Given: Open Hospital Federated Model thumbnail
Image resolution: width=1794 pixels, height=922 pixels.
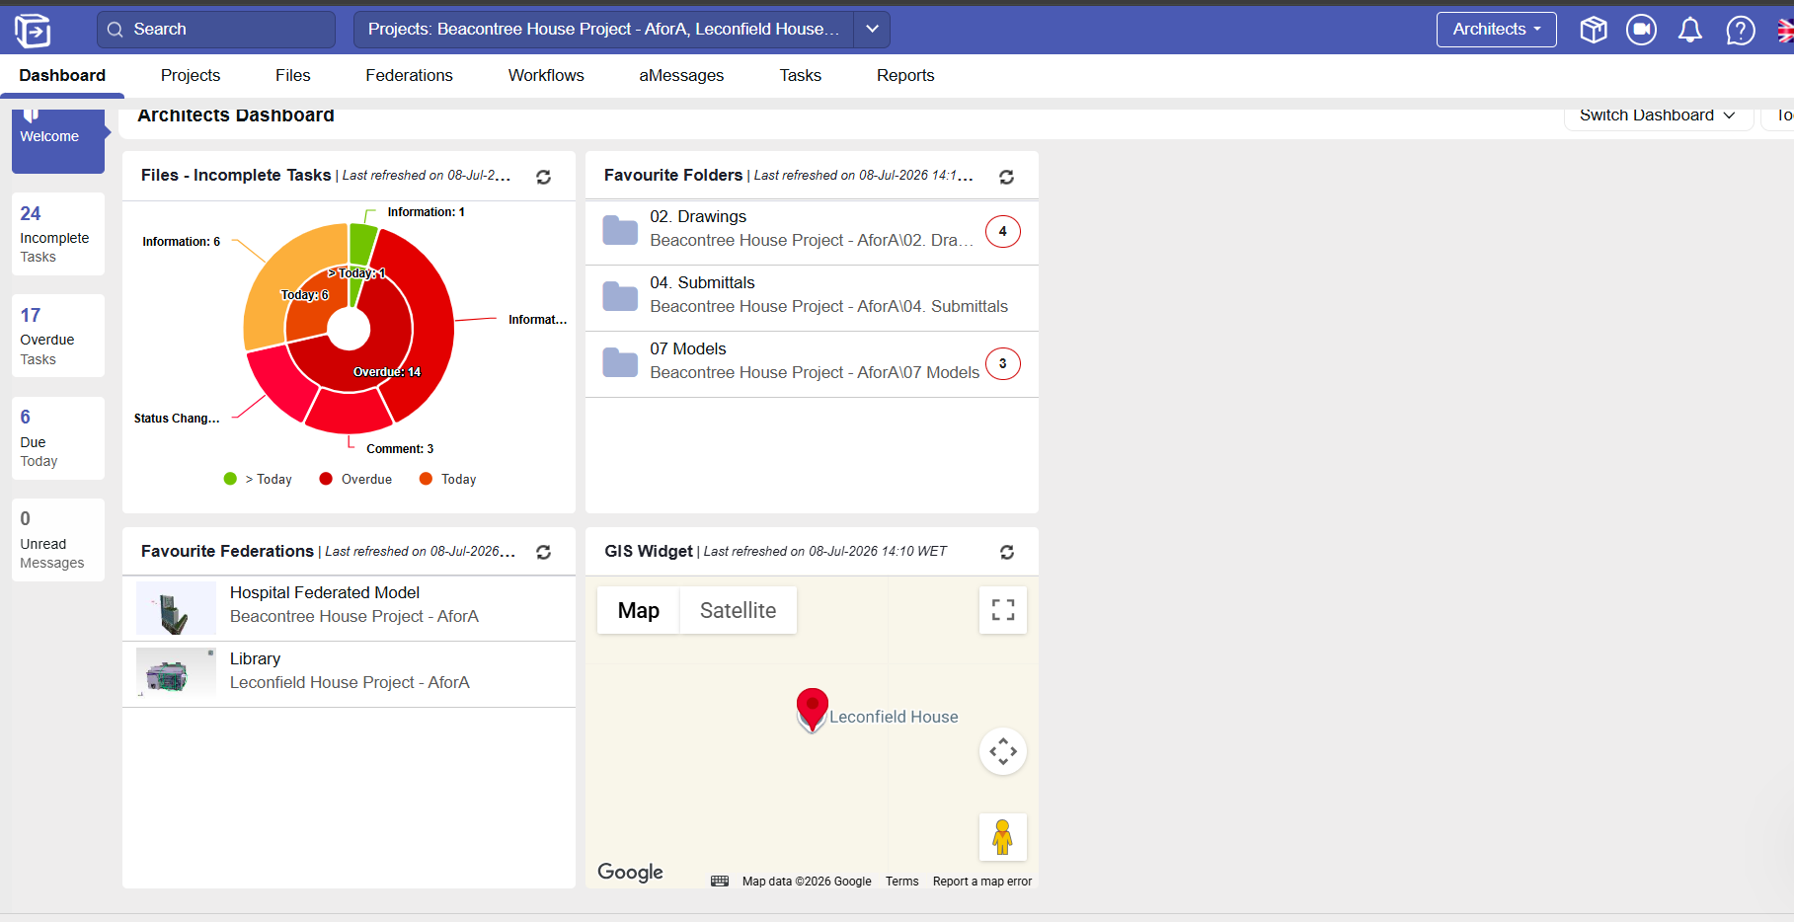Looking at the screenshot, I should click(x=176, y=608).
